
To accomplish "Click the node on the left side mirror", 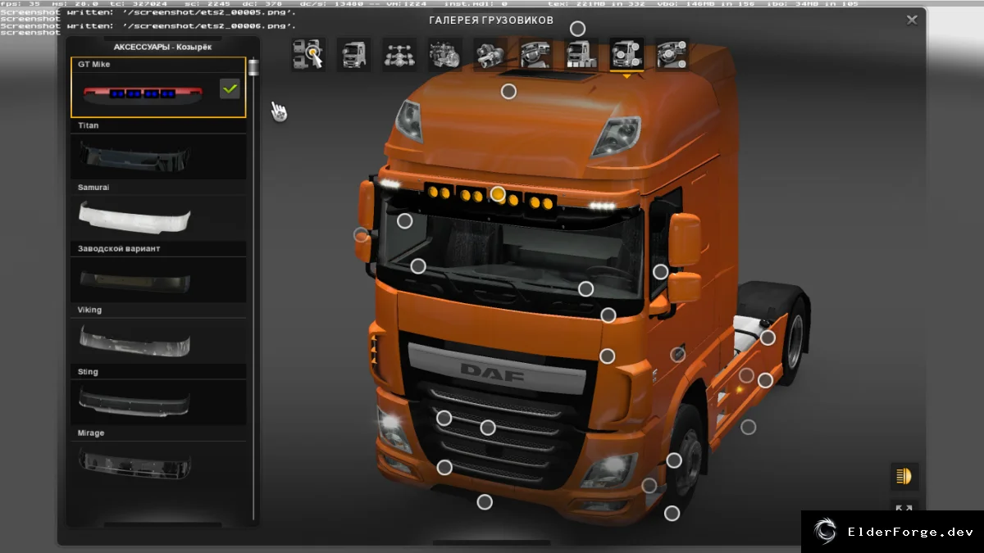I will click(x=361, y=235).
